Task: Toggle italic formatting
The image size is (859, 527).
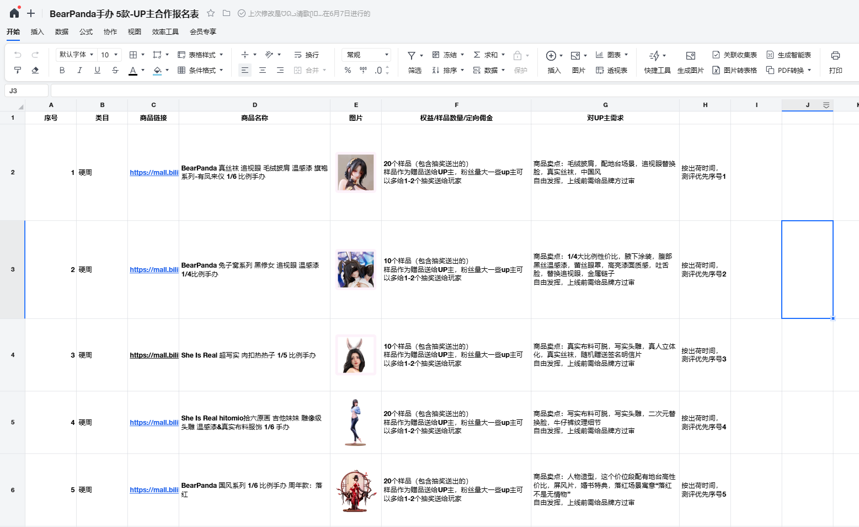Action: tap(79, 70)
